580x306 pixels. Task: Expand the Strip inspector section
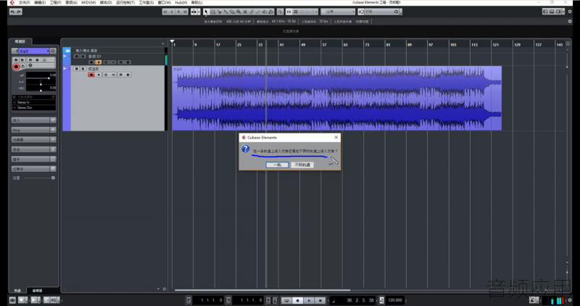(x=30, y=130)
